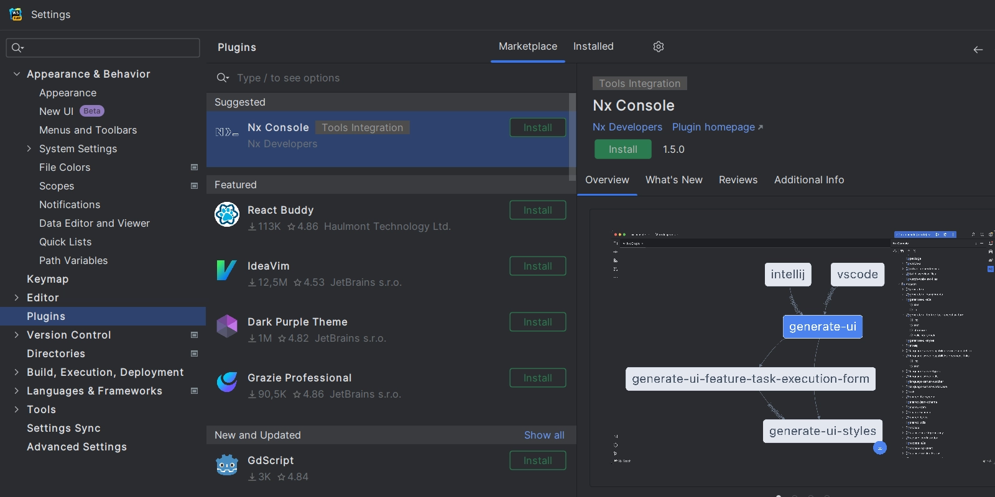Click the Tools Integration tag on Nx Console row
The height and width of the screenshot is (497, 995).
tap(363, 127)
